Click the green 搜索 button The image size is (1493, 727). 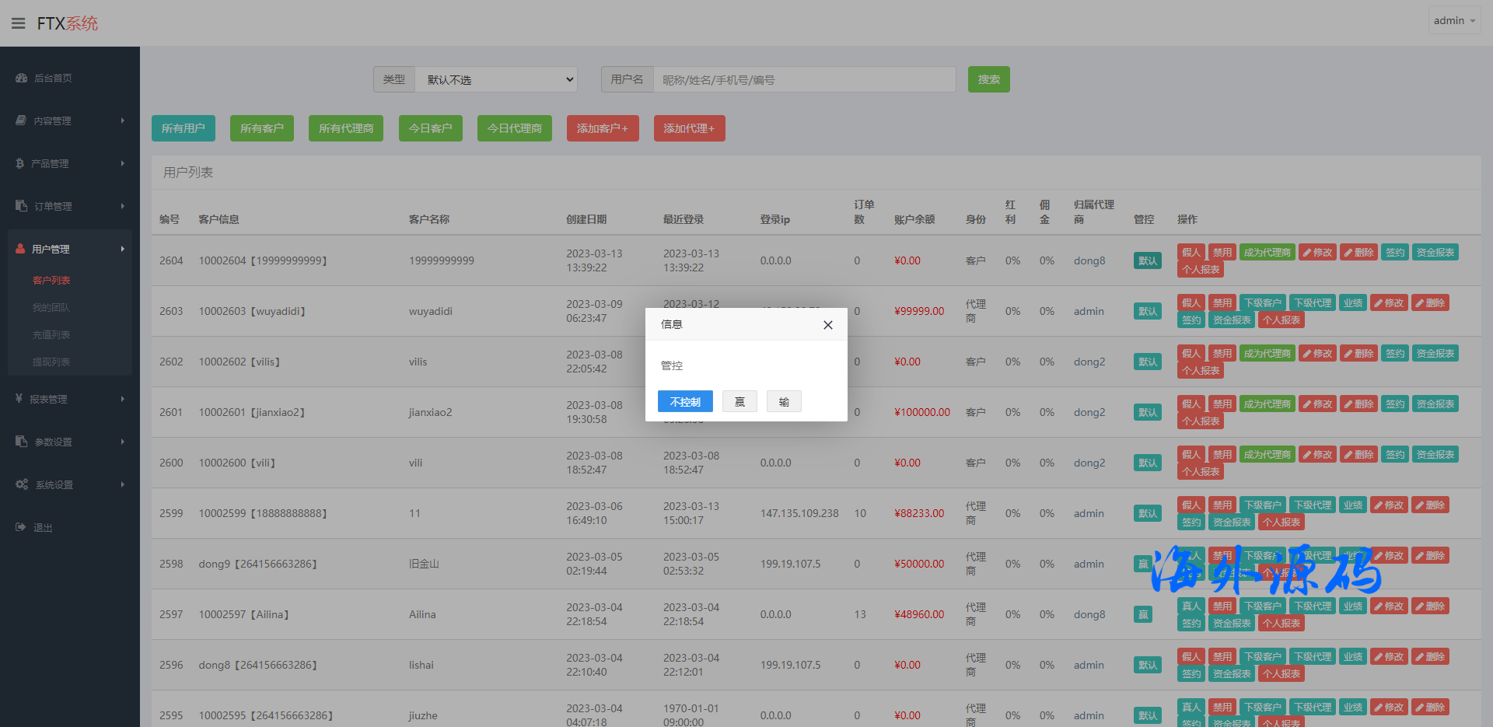(x=988, y=79)
